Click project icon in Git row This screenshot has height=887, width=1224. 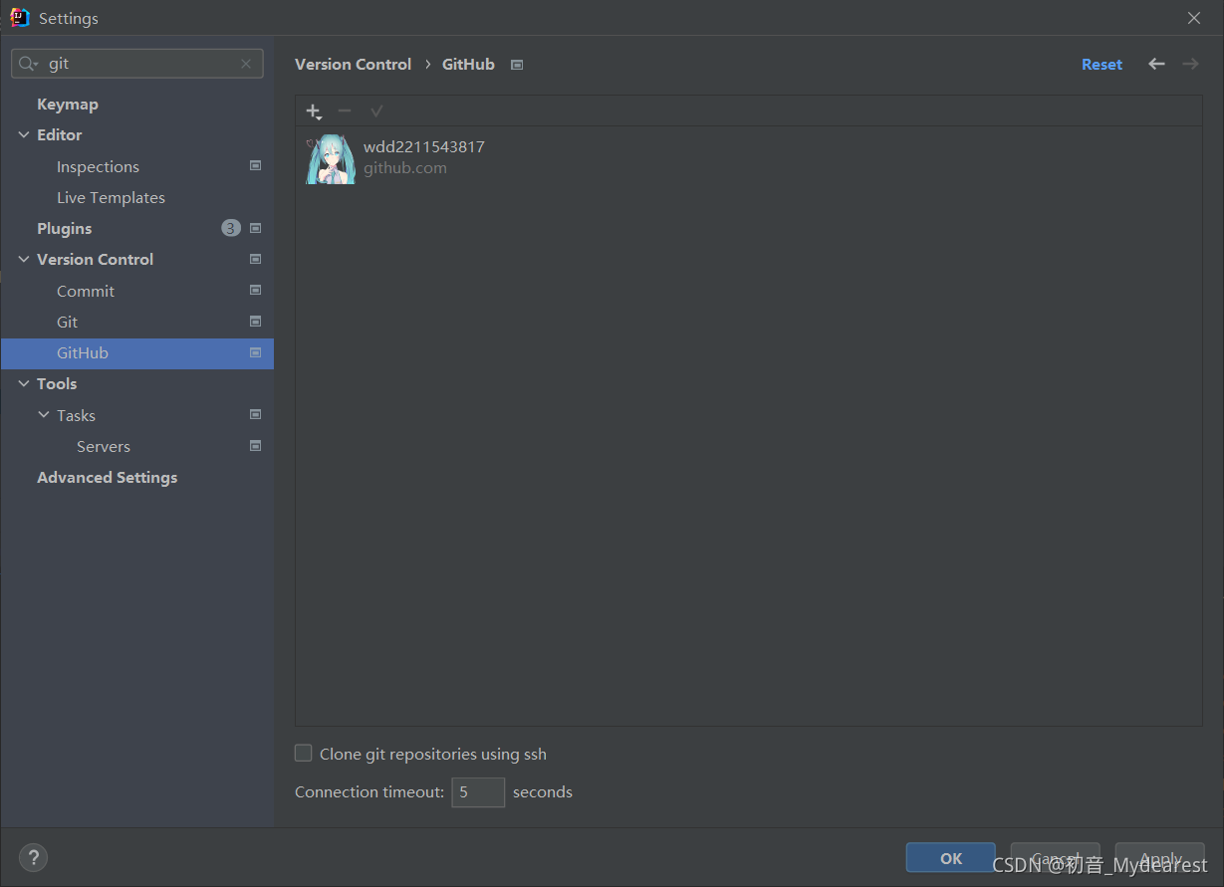coord(255,322)
